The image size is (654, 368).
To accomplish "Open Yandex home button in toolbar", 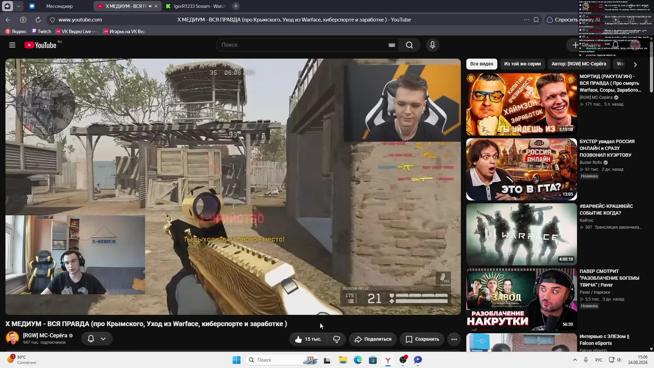I will (23, 20).
